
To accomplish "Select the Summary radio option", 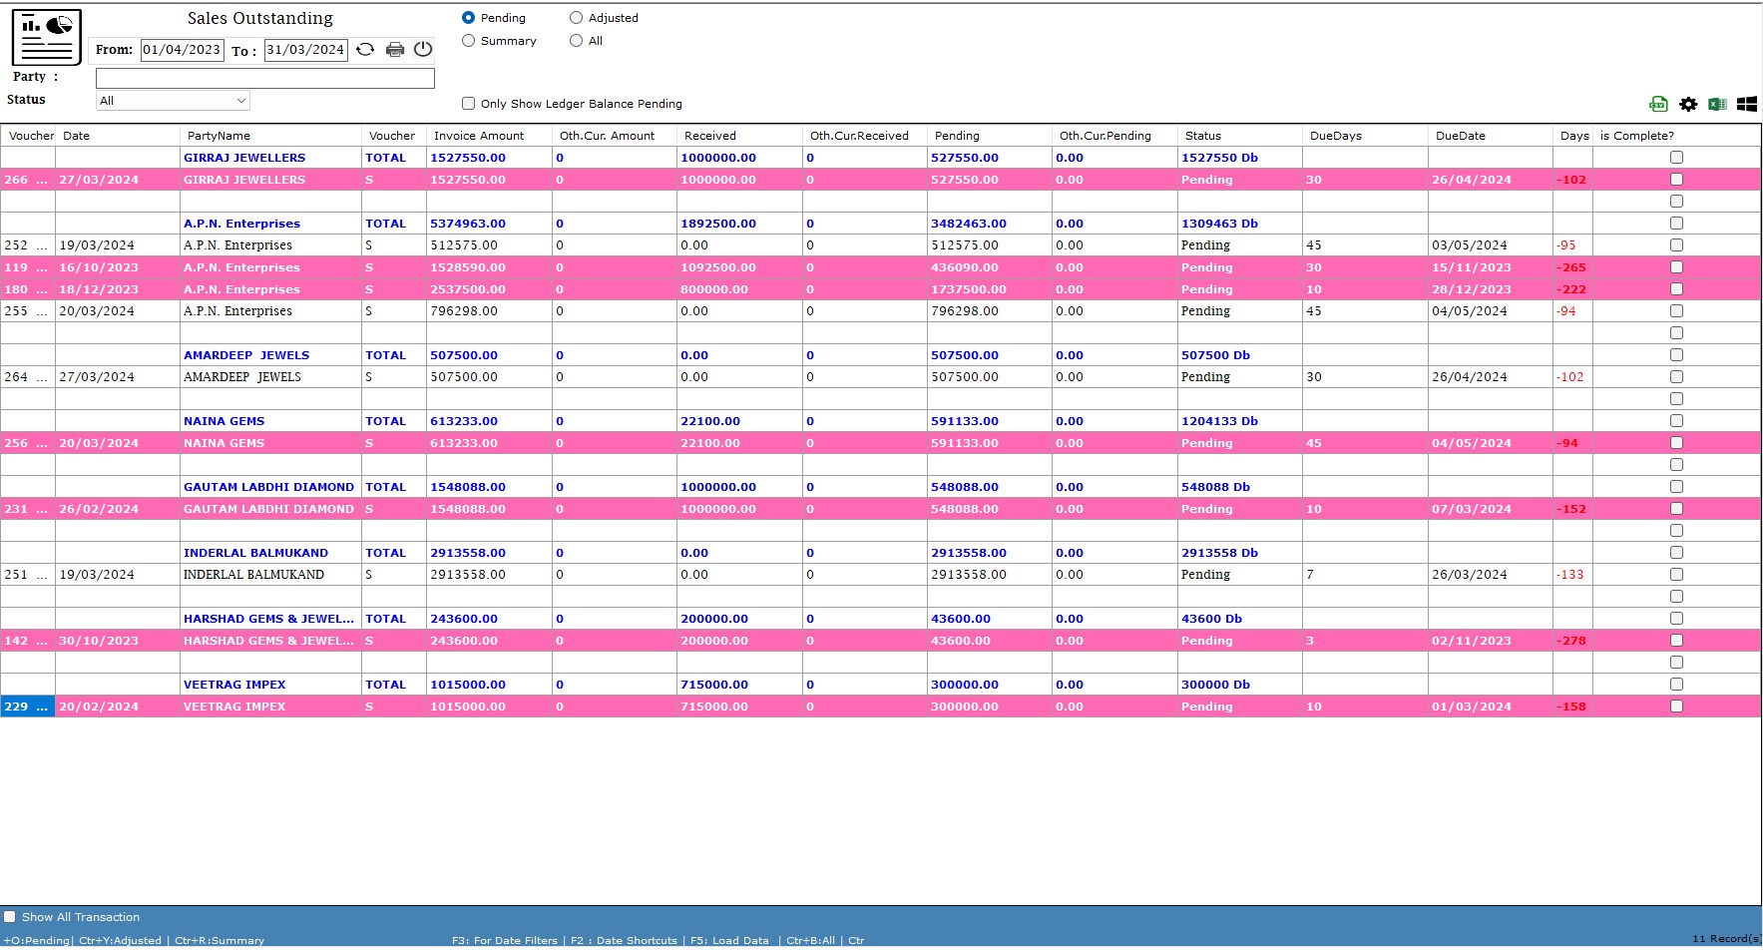I will [x=468, y=41].
